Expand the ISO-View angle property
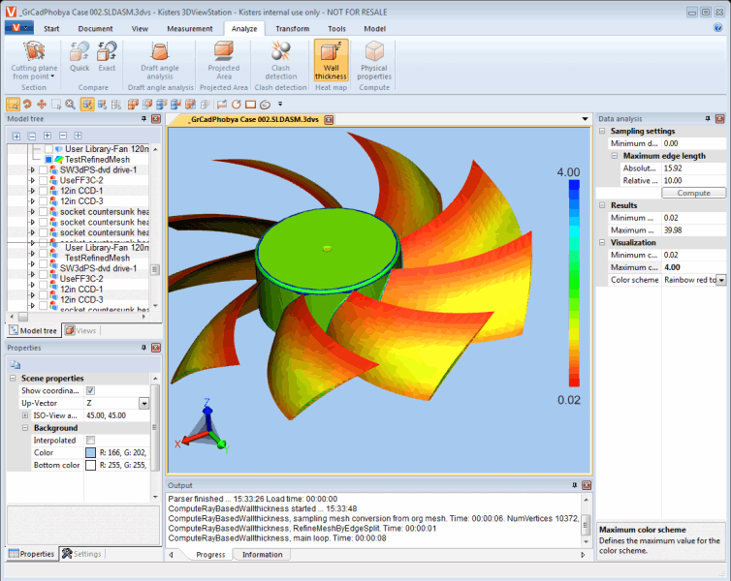Screen dimensions: 731x581 pos(25,414)
